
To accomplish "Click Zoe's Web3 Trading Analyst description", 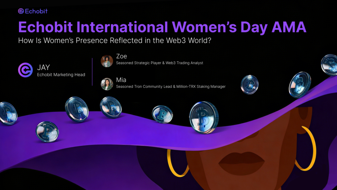I will click(x=160, y=63).
